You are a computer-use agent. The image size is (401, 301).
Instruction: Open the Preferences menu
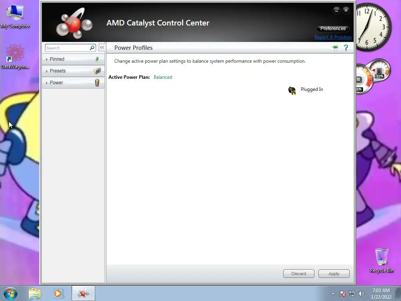click(x=333, y=28)
